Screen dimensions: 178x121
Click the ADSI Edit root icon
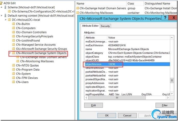tap(1, 3)
